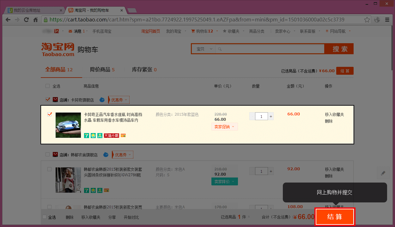
Task: Select the 108.00 item checkbox
Action: click(x=49, y=207)
